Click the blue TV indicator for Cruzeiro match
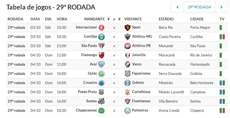Screen dimensions: 230x118 221,83
